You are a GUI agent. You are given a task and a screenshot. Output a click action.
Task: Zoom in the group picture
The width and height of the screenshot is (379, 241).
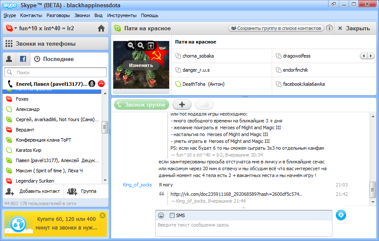coord(141,45)
